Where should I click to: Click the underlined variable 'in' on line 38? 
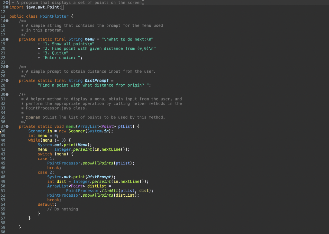[x=49, y=131]
